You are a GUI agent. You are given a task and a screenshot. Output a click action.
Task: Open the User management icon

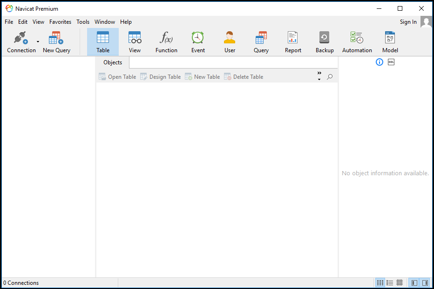230,38
